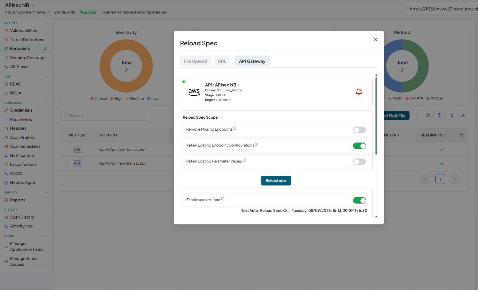Open Reports page
The image size is (478, 290).
[17, 200]
